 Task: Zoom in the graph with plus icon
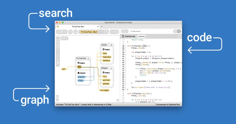57,97
